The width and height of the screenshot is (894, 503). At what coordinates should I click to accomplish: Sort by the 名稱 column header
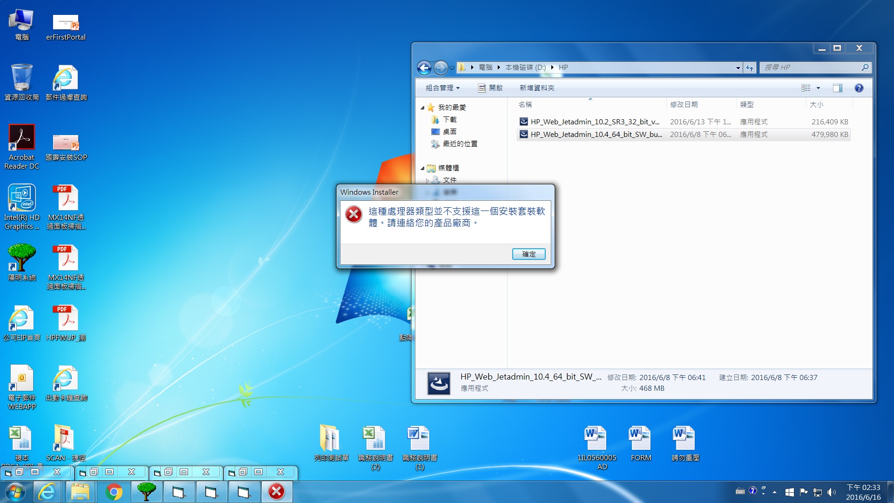tap(590, 105)
